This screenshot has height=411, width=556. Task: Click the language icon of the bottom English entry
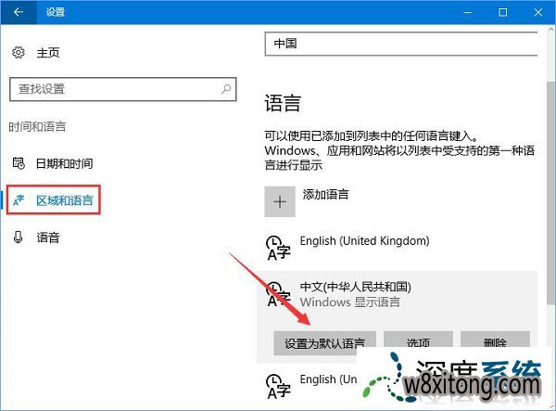[277, 385]
